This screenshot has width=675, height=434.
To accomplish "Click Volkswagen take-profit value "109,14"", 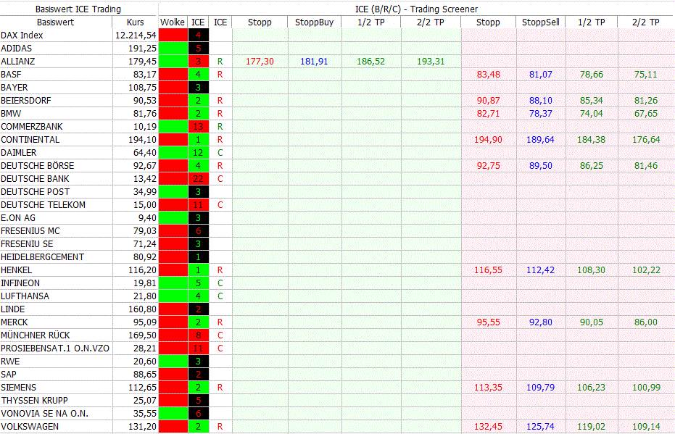I will 646,427.
